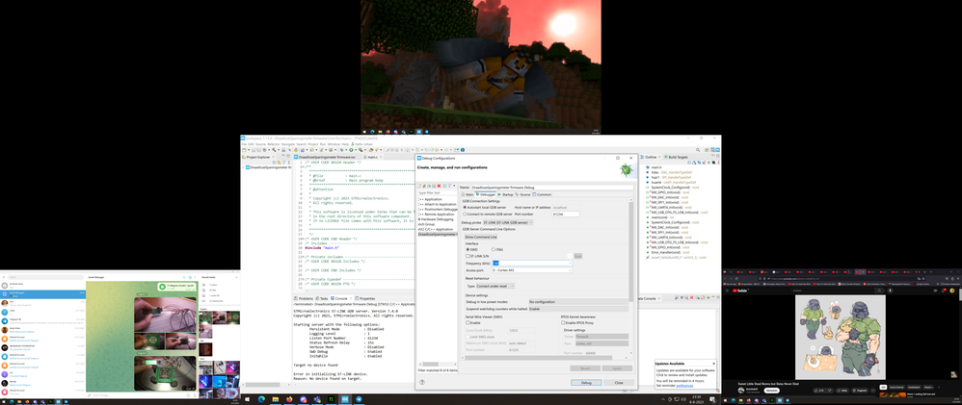Click blue information icon in IDE toolbar
Viewport: 962px width, 405px height.
[463, 149]
